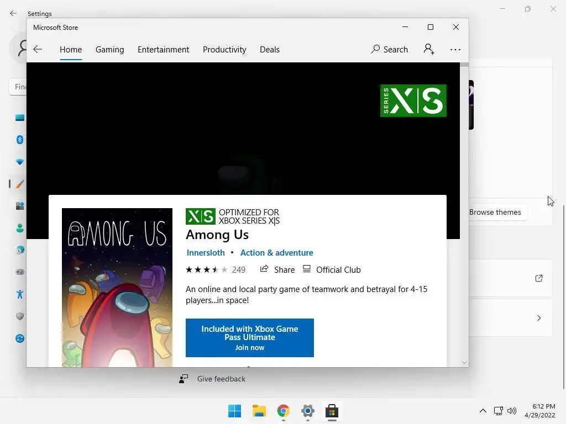This screenshot has width=566, height=424.
Task: Switch to Settings from the taskbar
Action: point(307,411)
